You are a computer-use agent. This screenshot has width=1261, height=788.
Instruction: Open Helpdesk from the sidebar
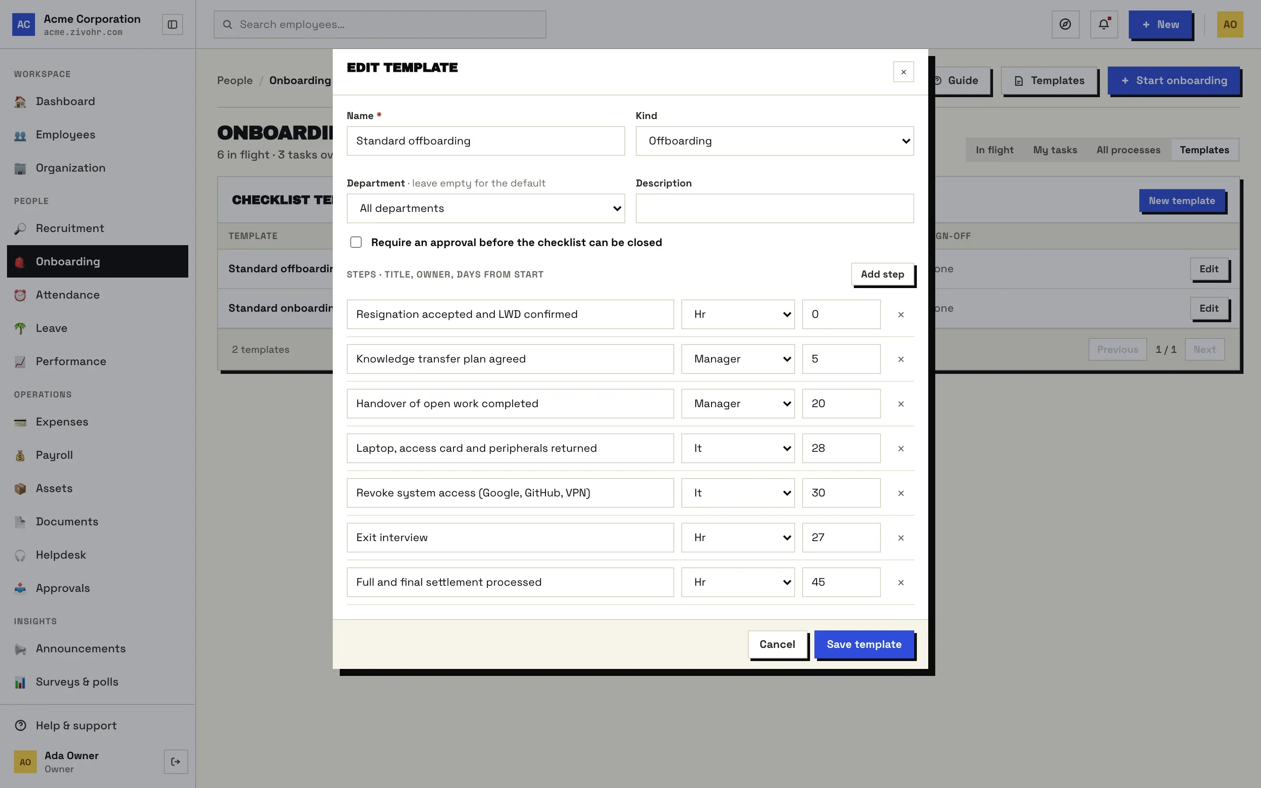98,555
